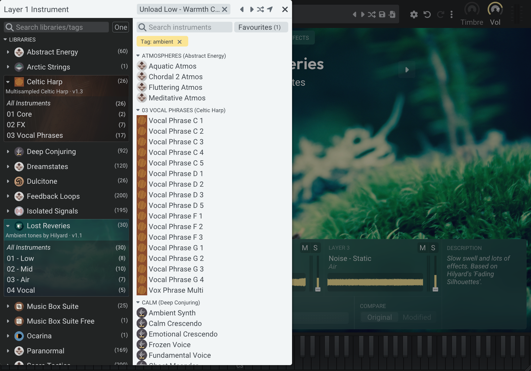The width and height of the screenshot is (531, 371).
Task: Click the Dulcitone library icon
Action: click(x=19, y=181)
